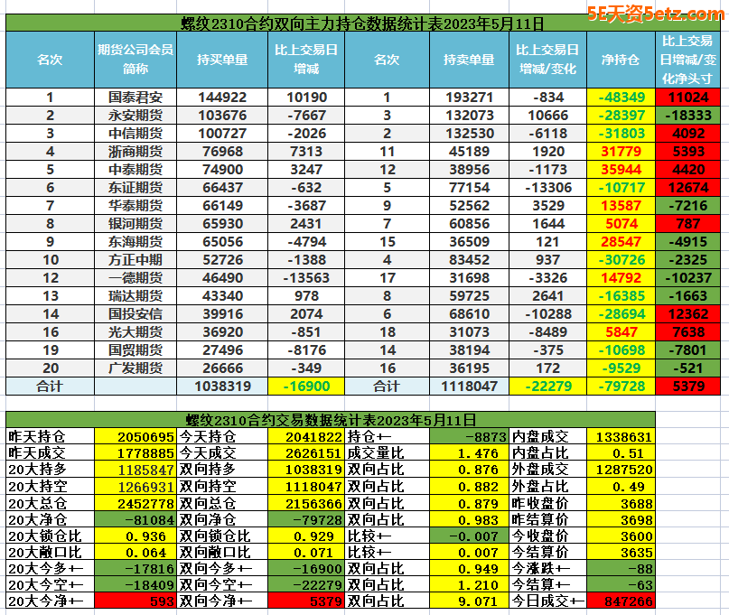Click the 外盘占比 value 0.49

622,486
